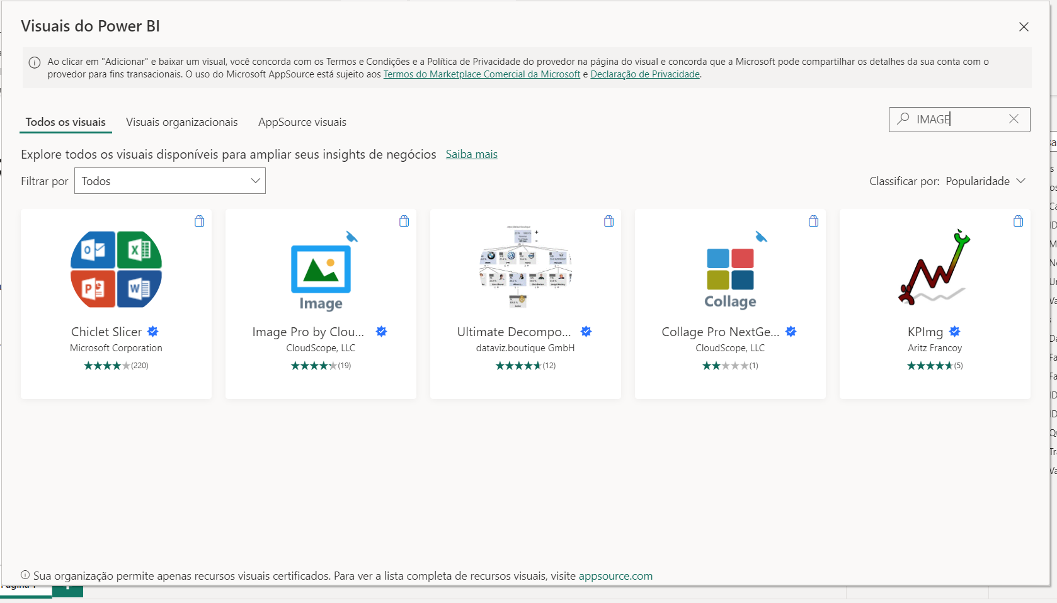Open the Classificar por Popularidade dropdown
Screen dimensions: 1057x603
coord(986,181)
